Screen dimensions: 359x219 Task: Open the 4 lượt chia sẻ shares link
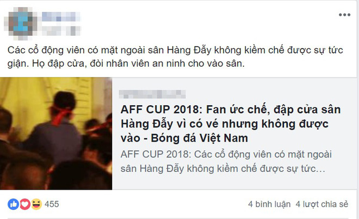click(321, 204)
